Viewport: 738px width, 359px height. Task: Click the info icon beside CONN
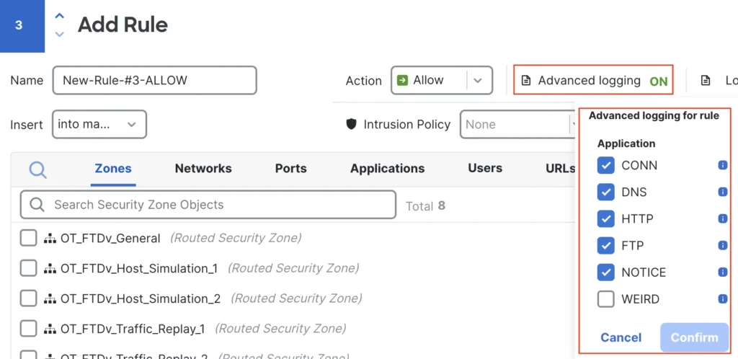tap(722, 166)
